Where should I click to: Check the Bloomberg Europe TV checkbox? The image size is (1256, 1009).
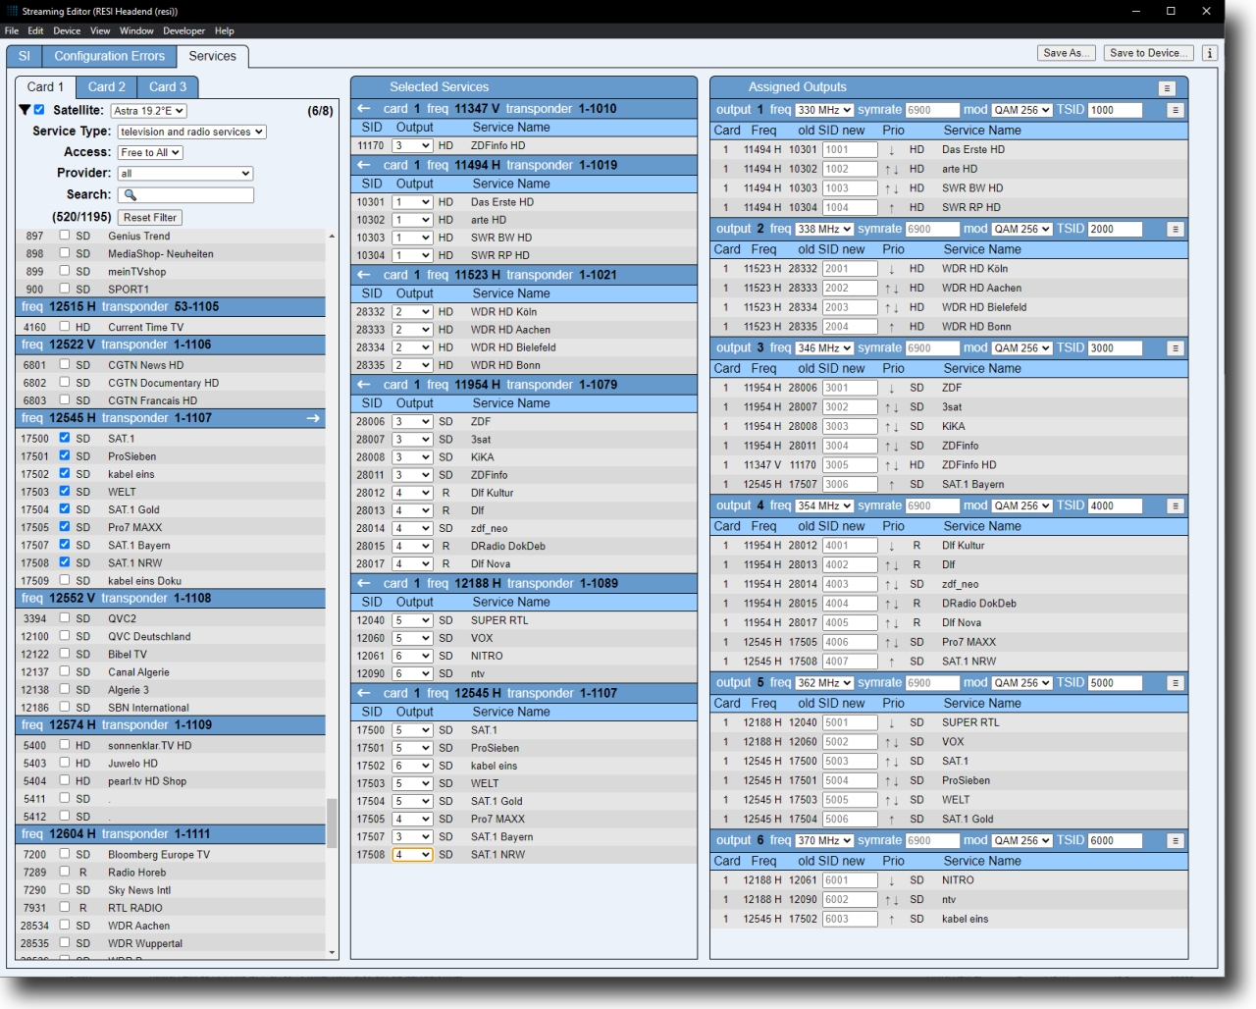coord(65,854)
